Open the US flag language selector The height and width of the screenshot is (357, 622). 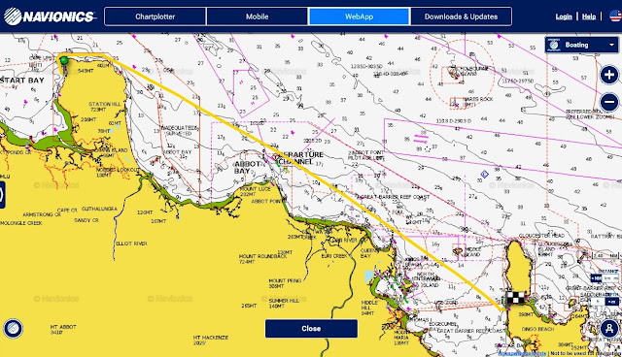[615, 16]
